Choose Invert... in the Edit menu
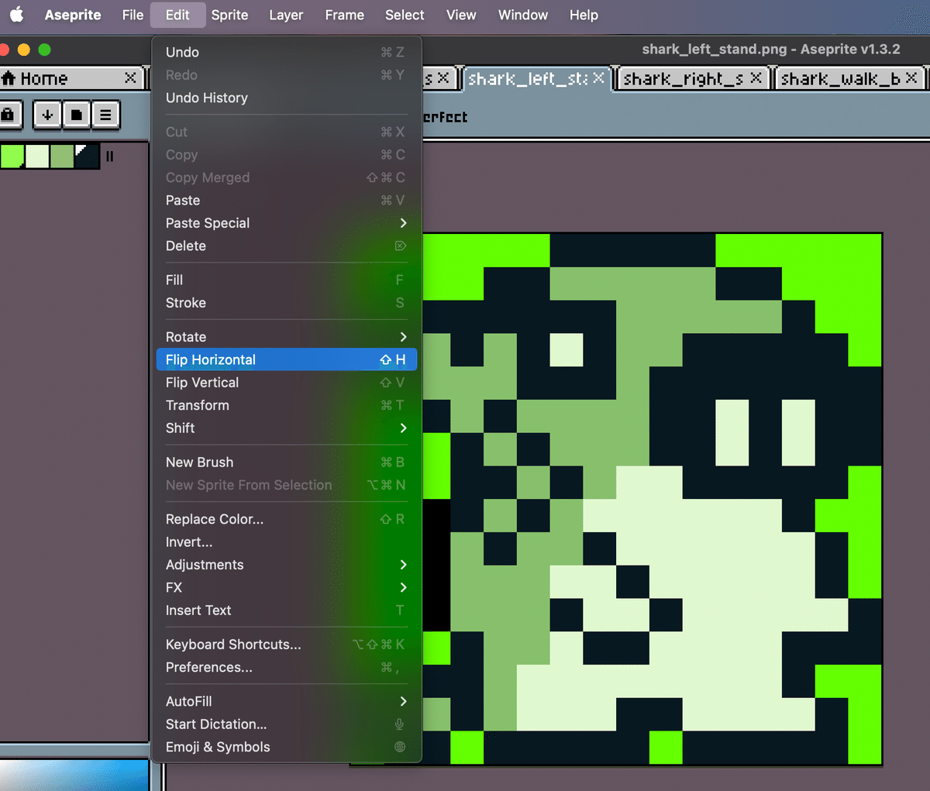 287,542
